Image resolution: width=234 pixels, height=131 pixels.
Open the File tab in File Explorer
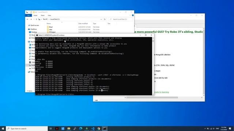click(29, 15)
